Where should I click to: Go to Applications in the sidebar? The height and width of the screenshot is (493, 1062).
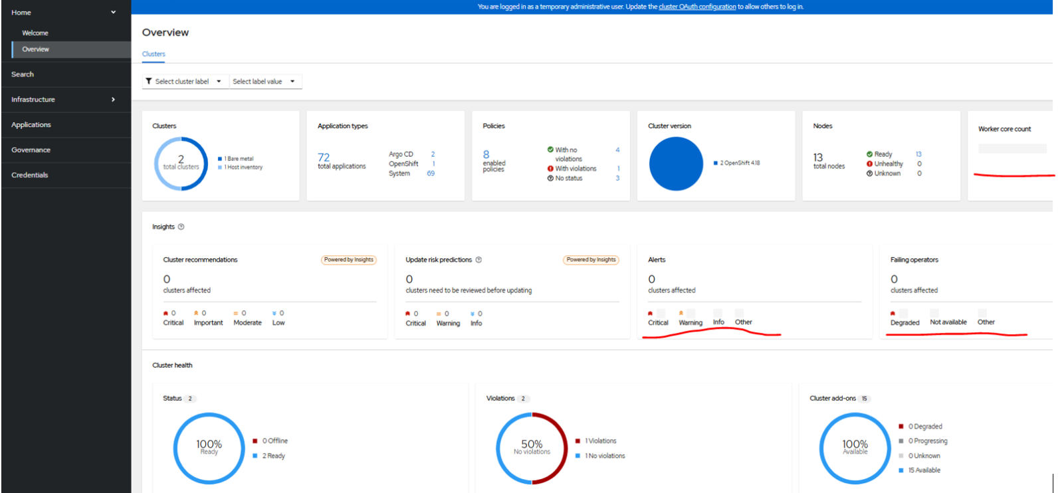(31, 125)
